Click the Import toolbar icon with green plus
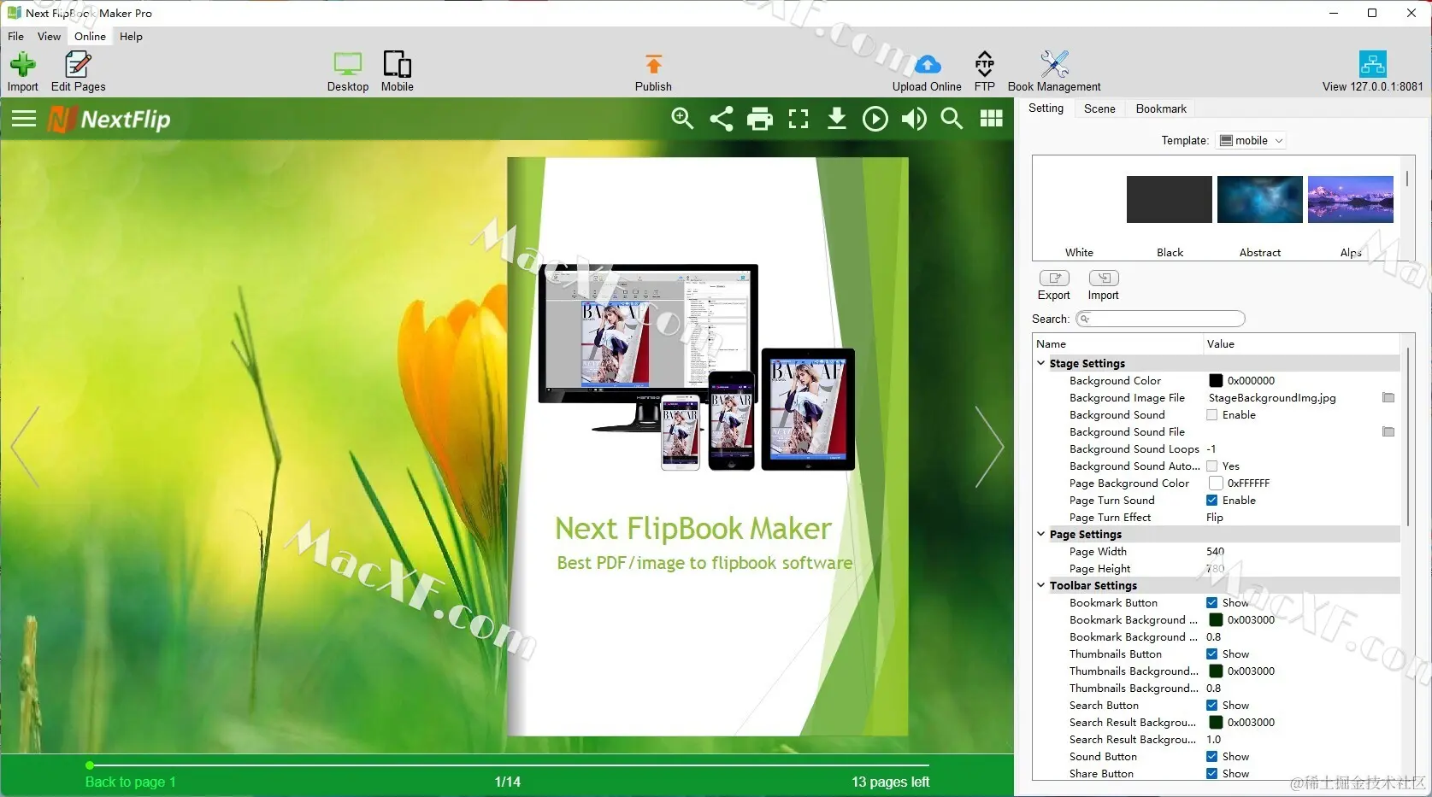Screen dimensions: 1432x797 pyautogui.click(x=23, y=65)
